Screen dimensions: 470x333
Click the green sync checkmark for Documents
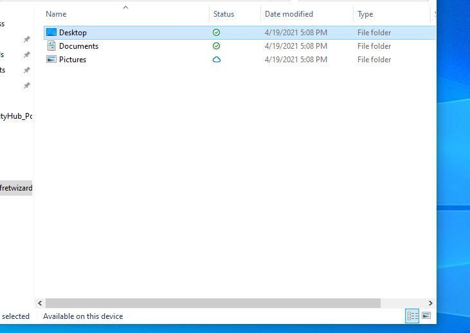pyautogui.click(x=217, y=46)
